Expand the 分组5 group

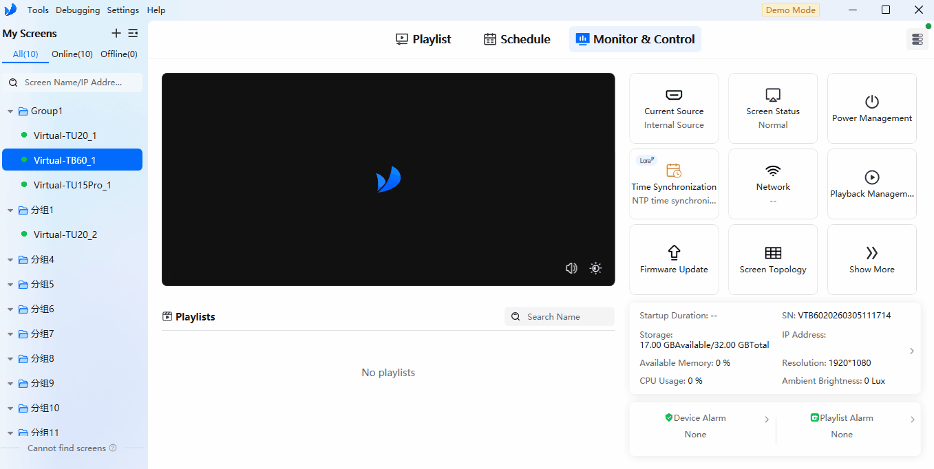[10, 284]
